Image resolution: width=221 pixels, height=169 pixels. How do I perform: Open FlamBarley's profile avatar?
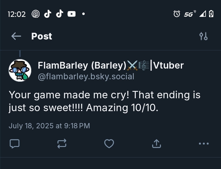click(x=20, y=70)
